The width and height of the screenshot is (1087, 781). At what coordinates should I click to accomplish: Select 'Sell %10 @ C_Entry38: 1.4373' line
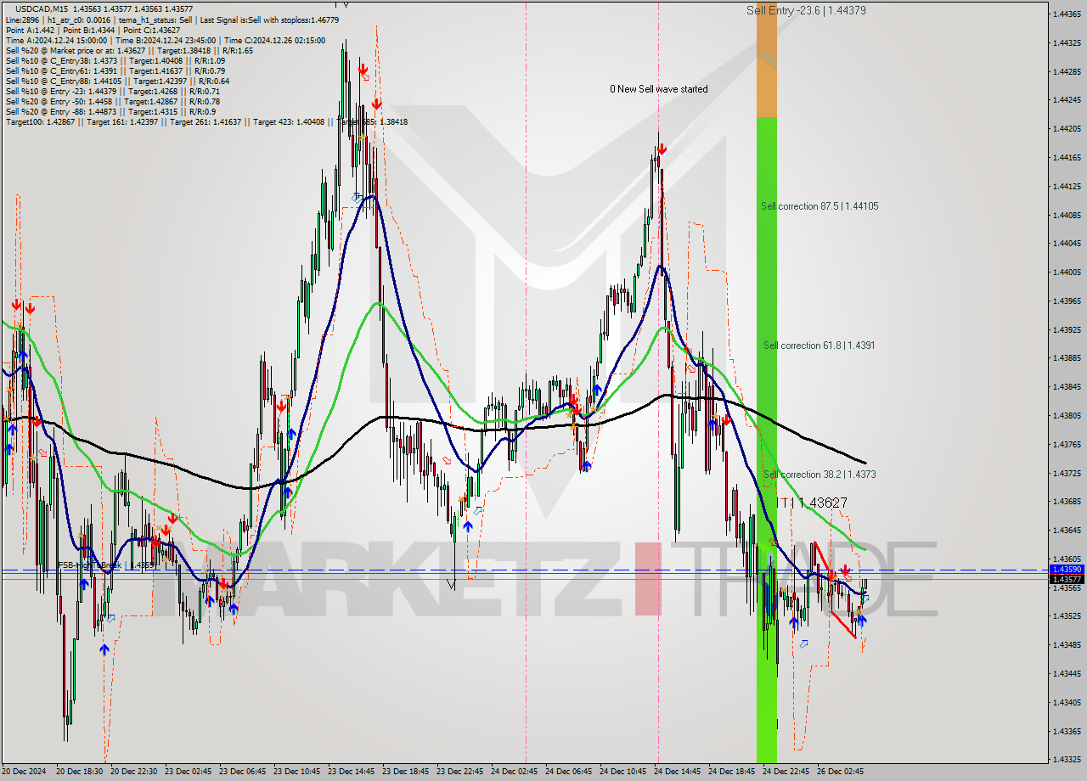pyautogui.click(x=115, y=61)
